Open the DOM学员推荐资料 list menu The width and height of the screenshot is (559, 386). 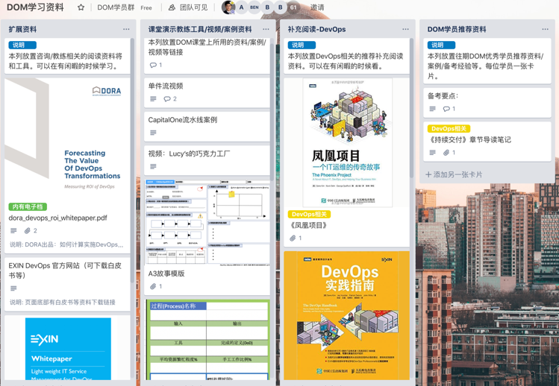click(x=545, y=29)
